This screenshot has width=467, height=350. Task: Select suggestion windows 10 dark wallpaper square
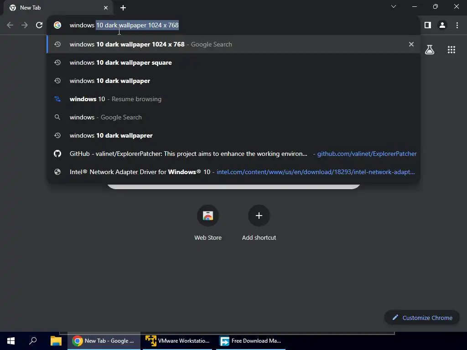(233, 62)
